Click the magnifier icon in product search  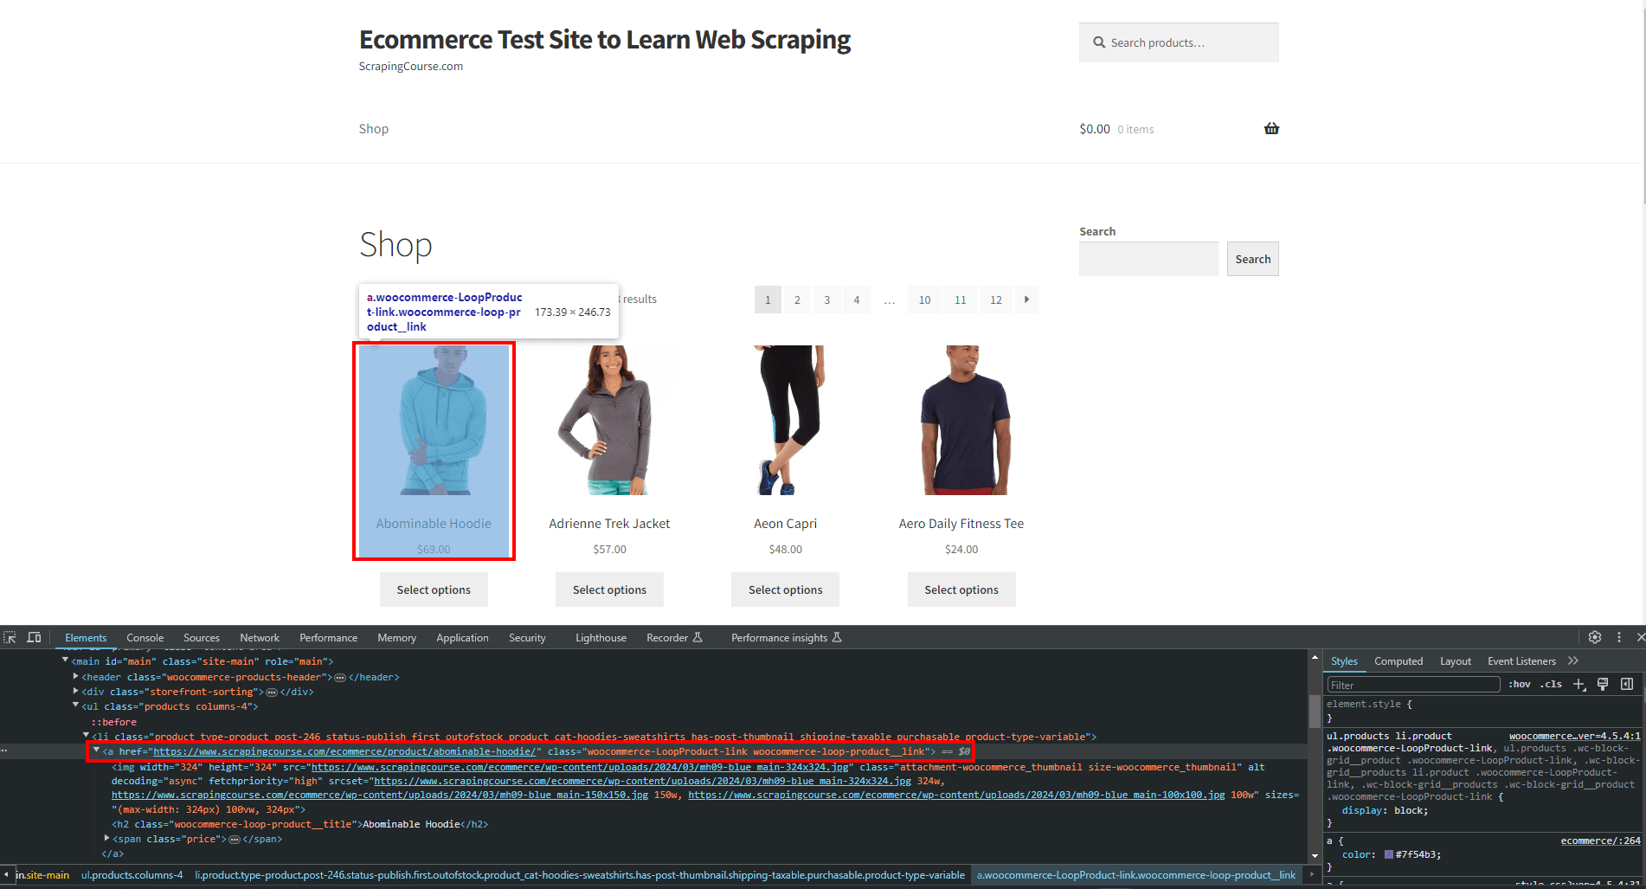click(1099, 42)
